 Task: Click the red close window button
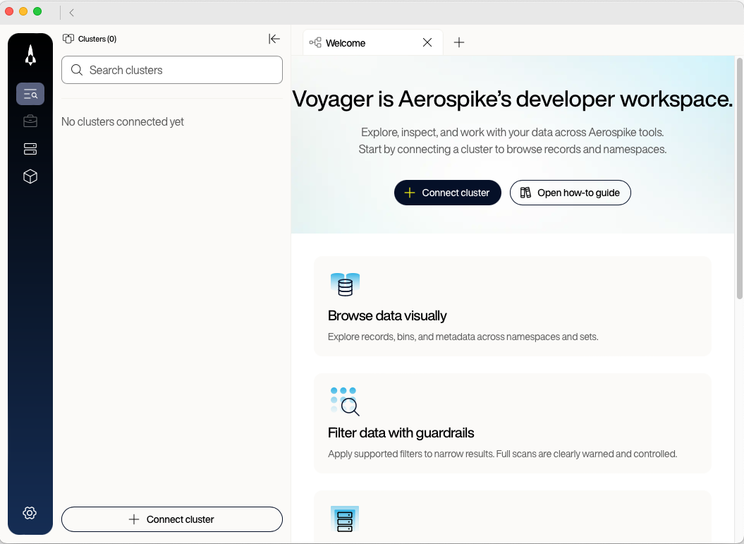click(x=9, y=11)
